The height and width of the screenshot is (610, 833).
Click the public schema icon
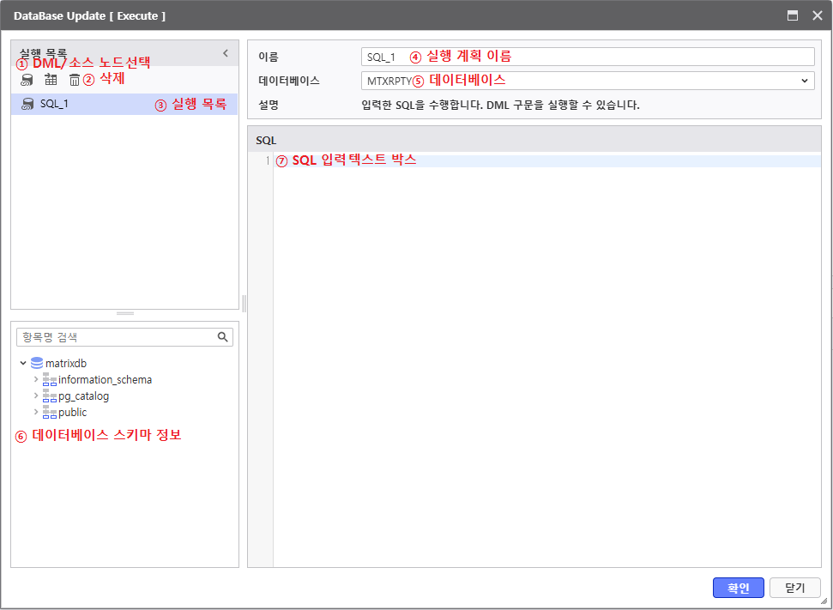point(50,412)
